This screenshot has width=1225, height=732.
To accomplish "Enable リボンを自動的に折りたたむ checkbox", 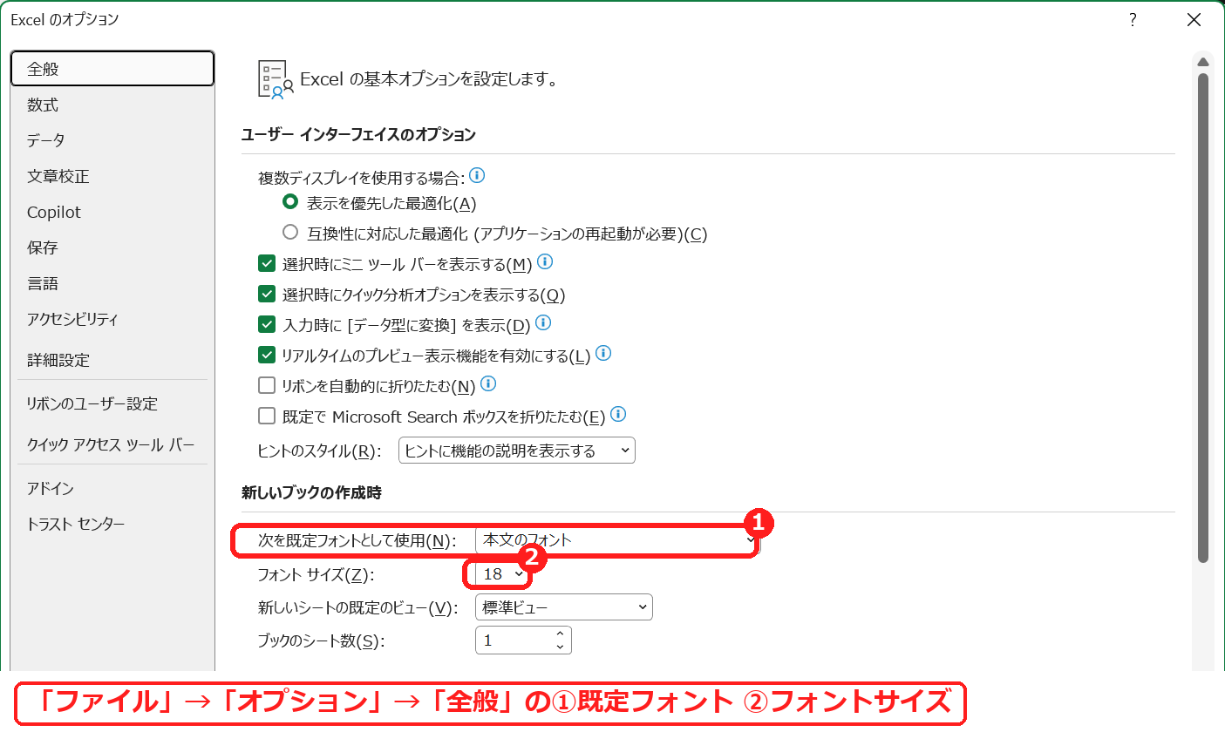I will (x=267, y=385).
